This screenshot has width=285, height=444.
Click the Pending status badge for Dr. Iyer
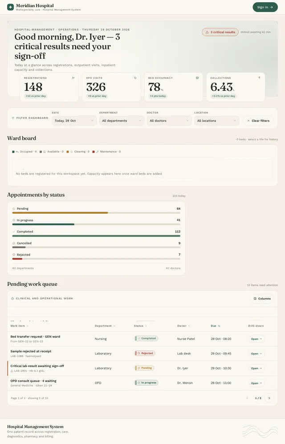click(x=144, y=368)
